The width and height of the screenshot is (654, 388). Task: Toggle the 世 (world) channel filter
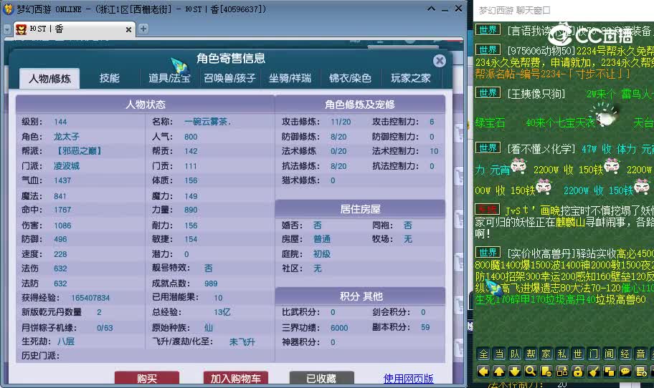tap(577, 354)
